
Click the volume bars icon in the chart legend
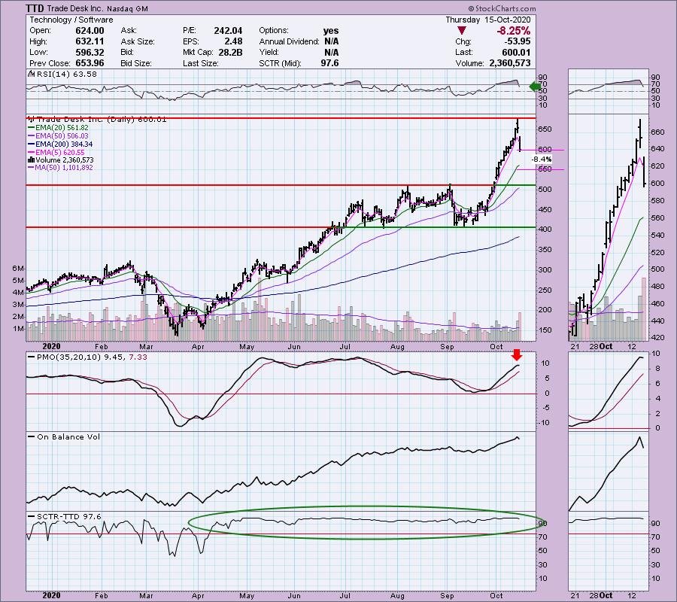tap(31, 160)
